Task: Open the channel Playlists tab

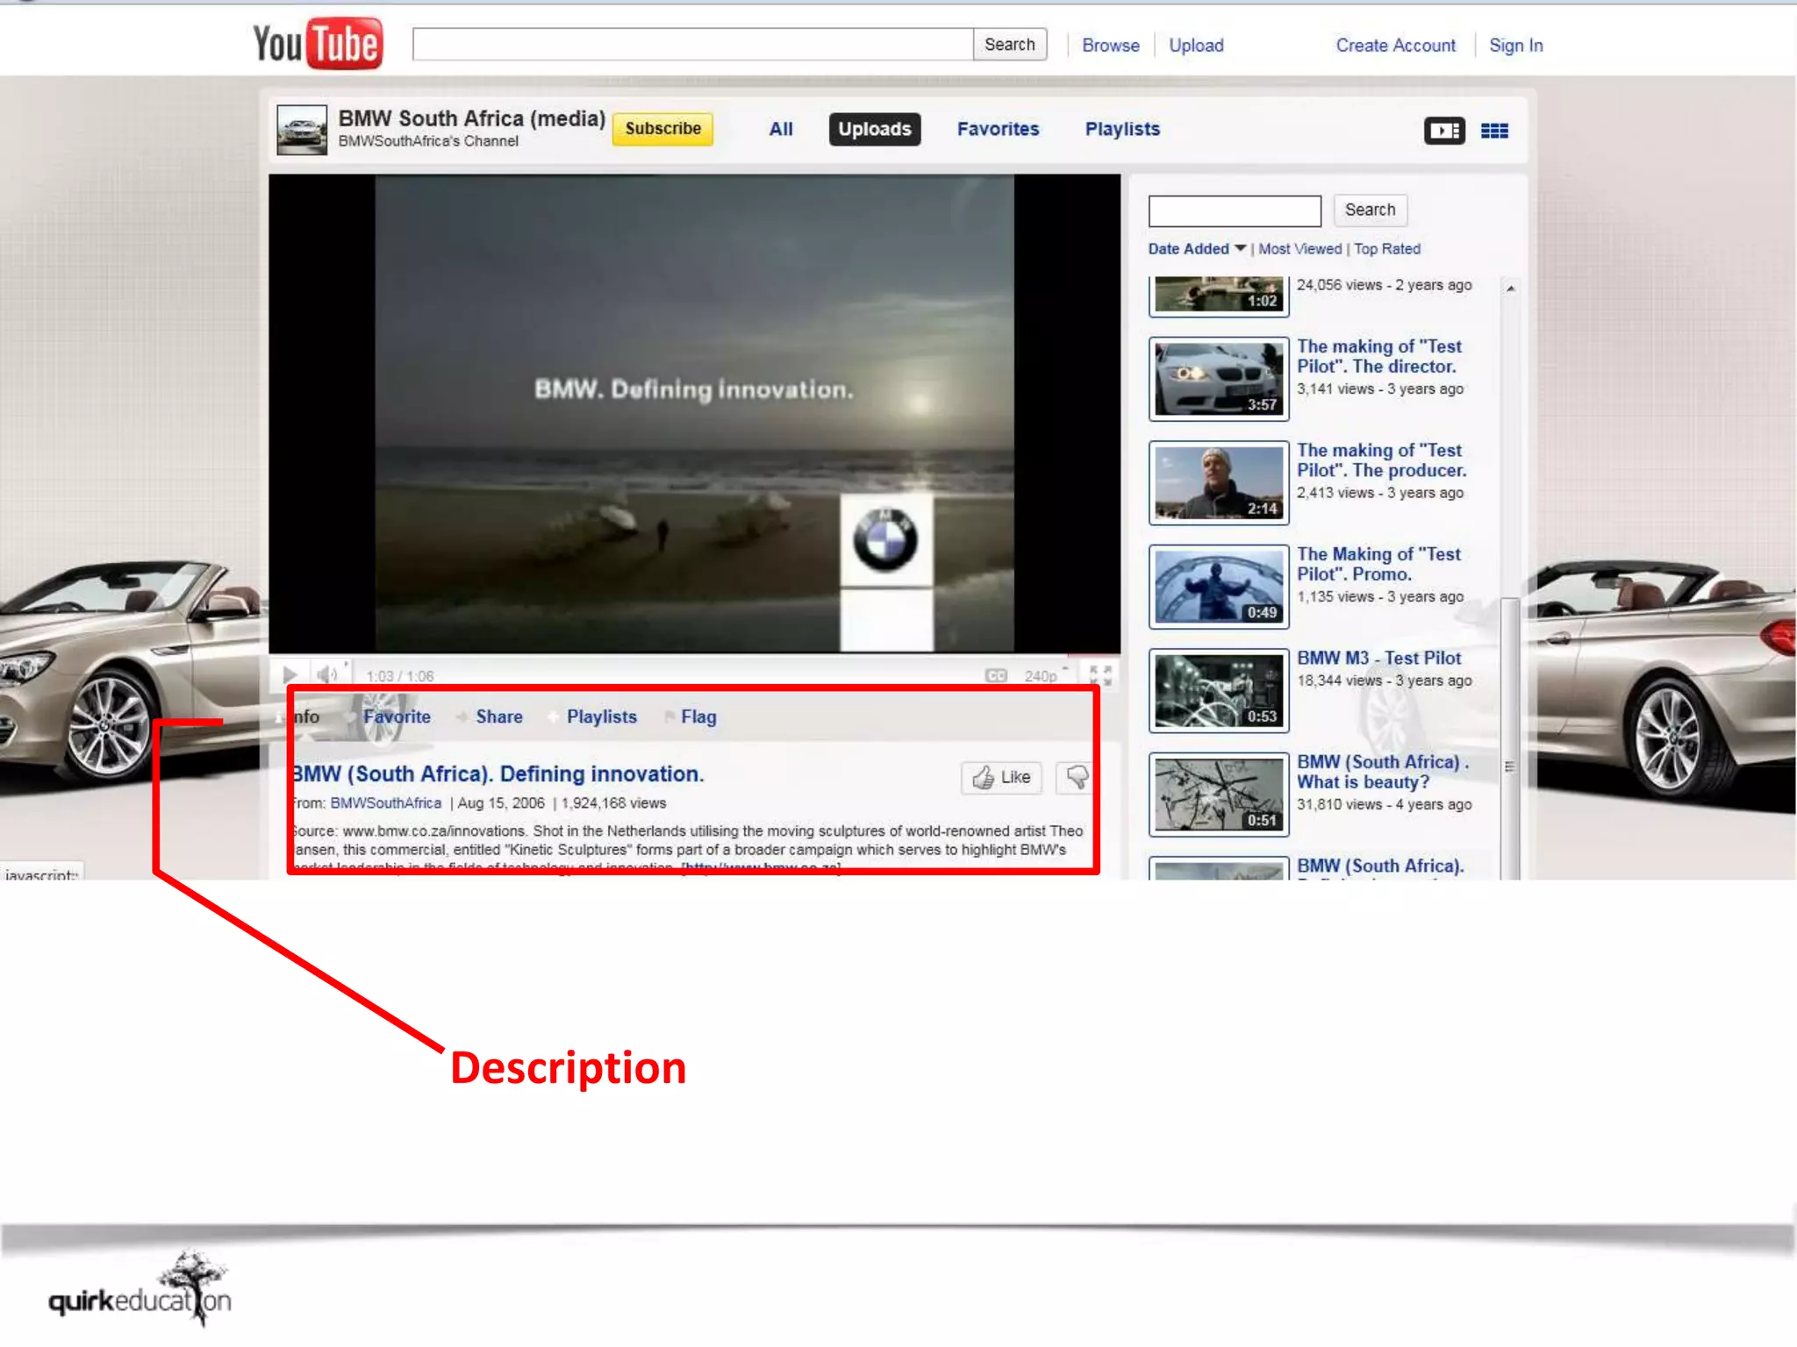Action: click(x=1122, y=129)
